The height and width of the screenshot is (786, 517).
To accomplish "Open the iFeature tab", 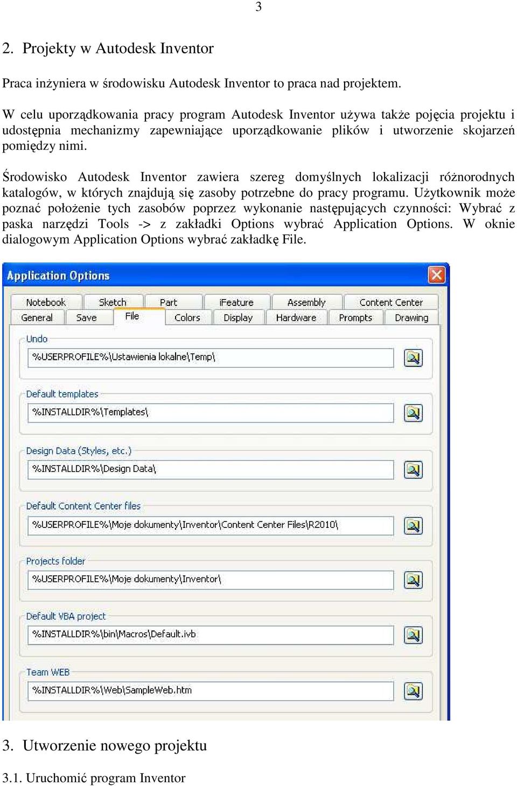I will (x=237, y=302).
